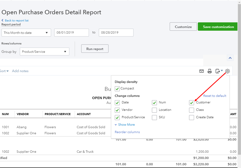Click the $3,220.00 grand total amount
The width and height of the screenshot is (241, 168).
pyautogui.click(x=201, y=164)
